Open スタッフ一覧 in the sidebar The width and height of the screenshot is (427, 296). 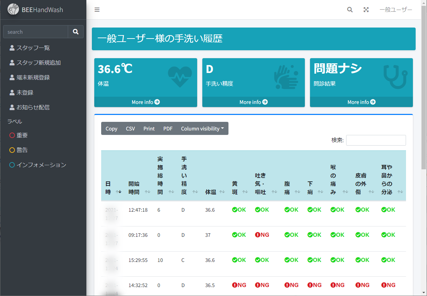tap(33, 48)
